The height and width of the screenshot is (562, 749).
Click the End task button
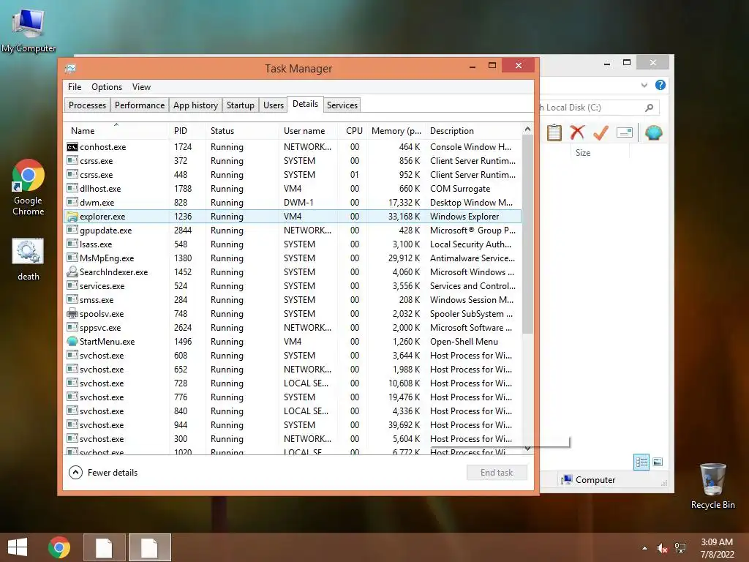(x=497, y=472)
